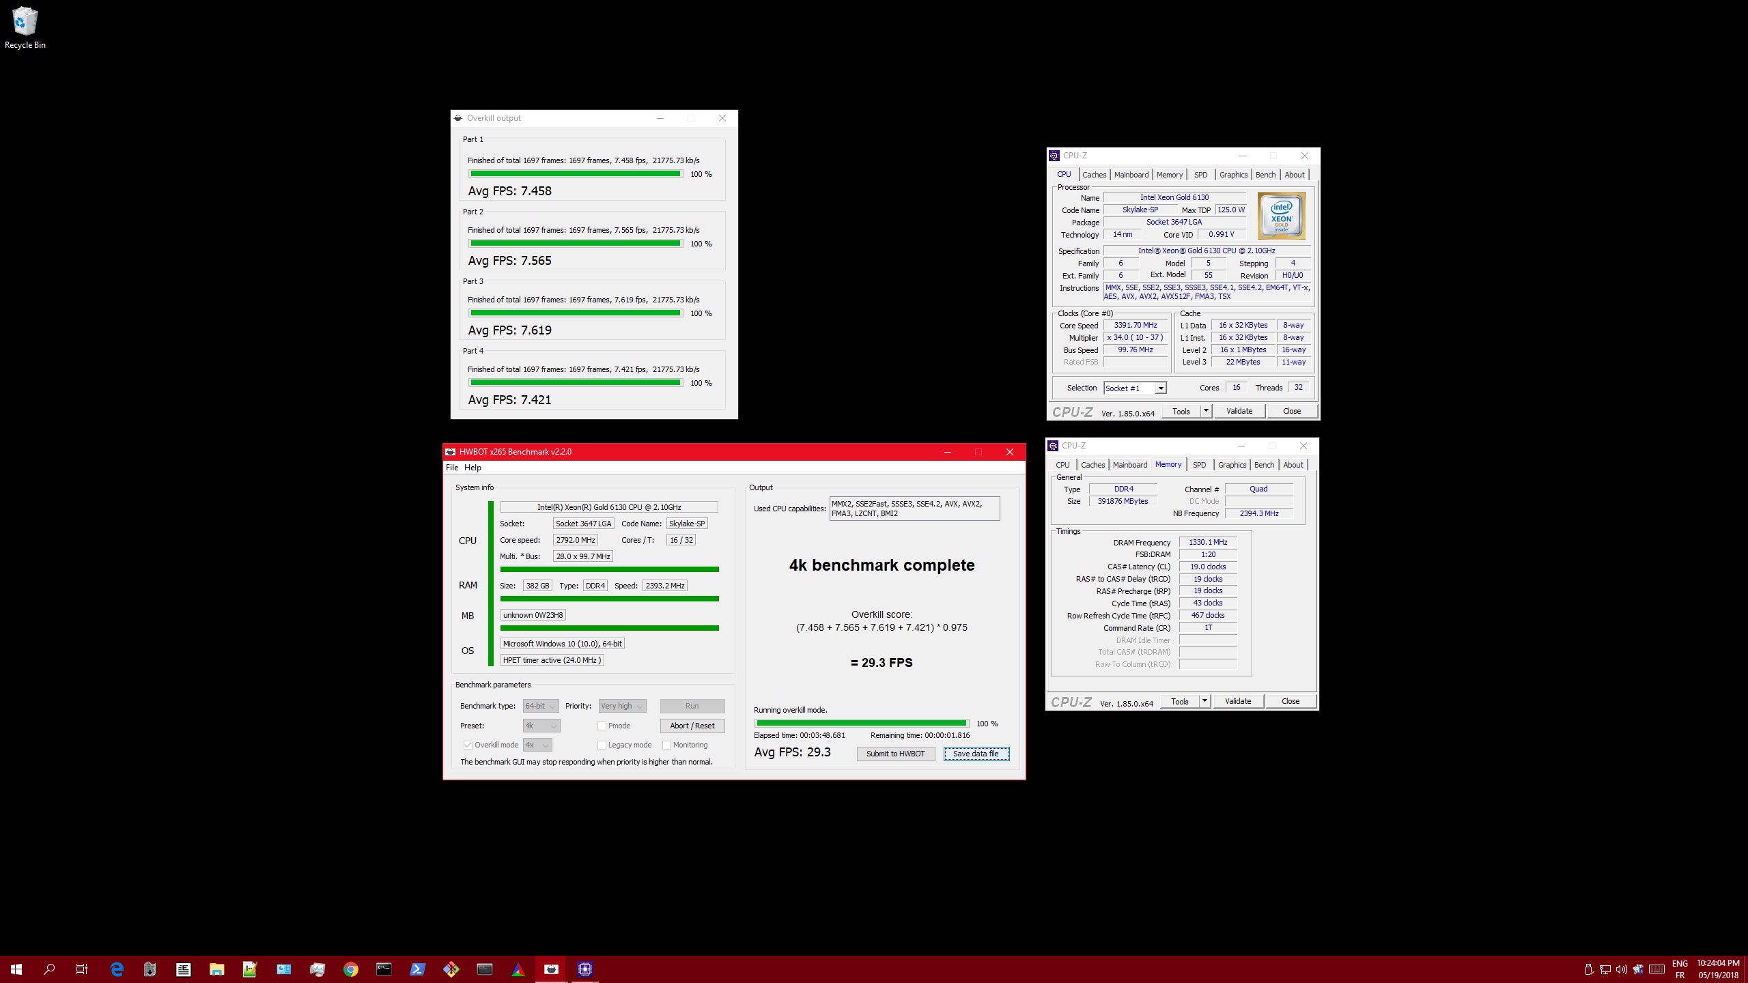This screenshot has height=983, width=1748.
Task: Open Command Prompt taskbar icon
Action: coord(384,969)
